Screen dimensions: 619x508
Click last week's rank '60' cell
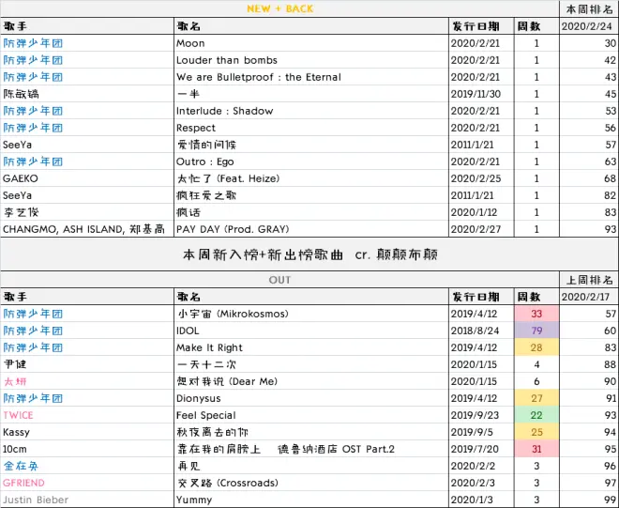click(589, 331)
